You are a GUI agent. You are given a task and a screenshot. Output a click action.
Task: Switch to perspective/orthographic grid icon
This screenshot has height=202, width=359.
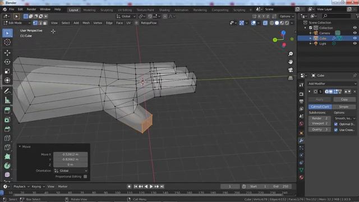coord(291,78)
